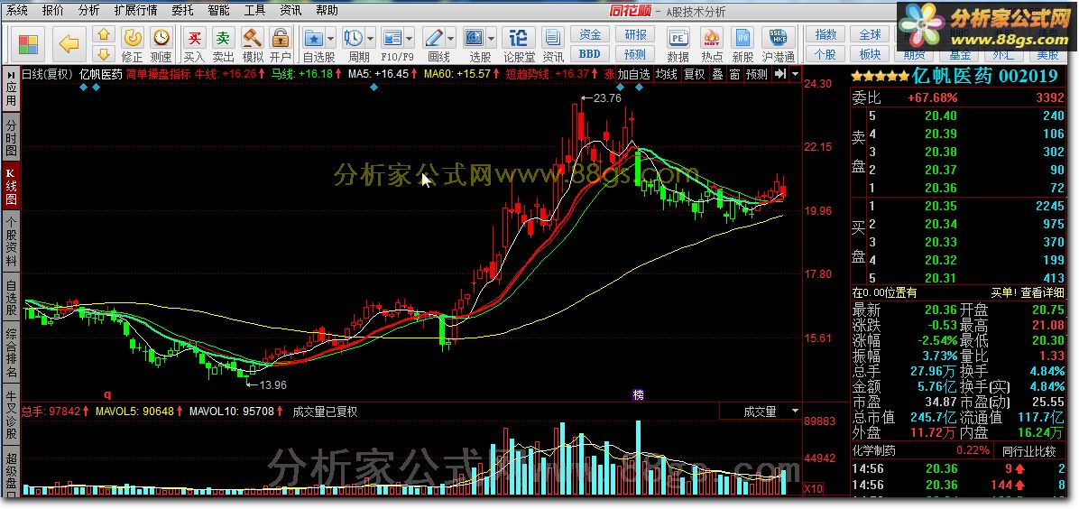Image resolution: width=1079 pixels, height=509 pixels.
Task: Expand the 自选股 dropdown arrow
Action: pos(330,38)
